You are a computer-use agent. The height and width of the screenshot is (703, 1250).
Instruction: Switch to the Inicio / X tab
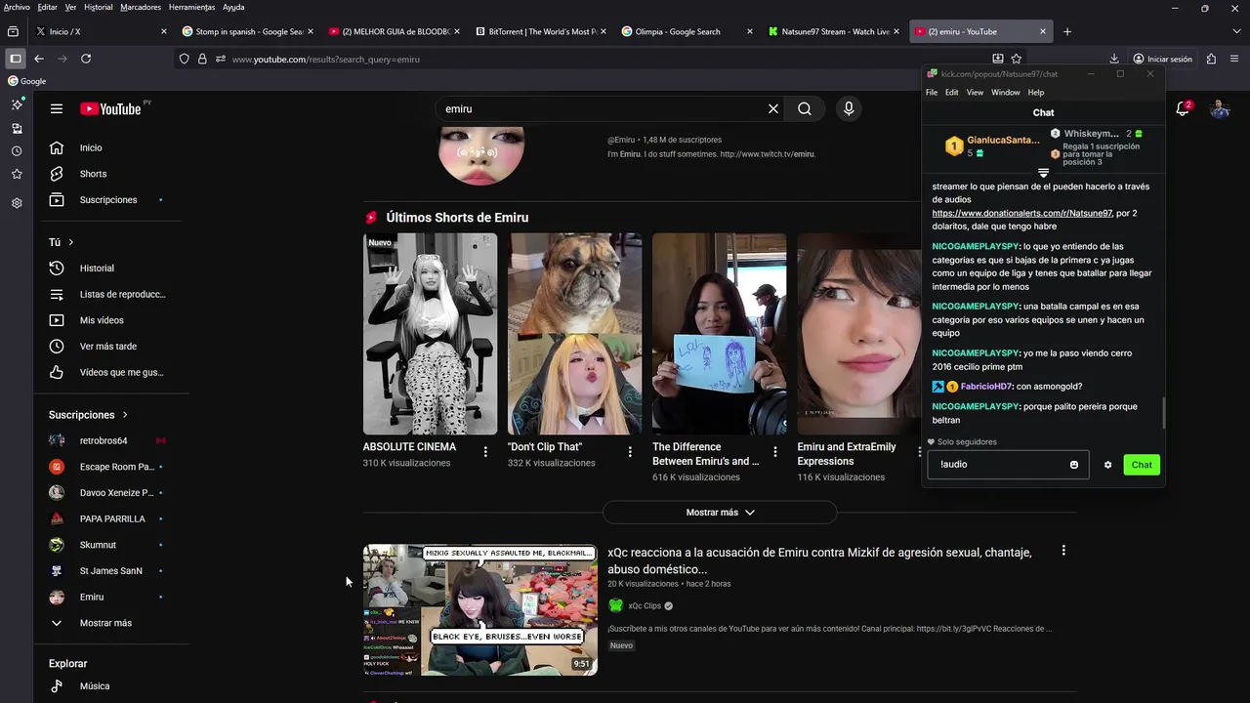coord(101,31)
